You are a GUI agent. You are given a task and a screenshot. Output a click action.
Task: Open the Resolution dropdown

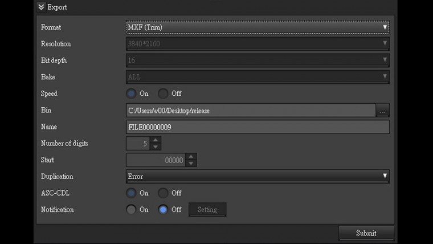[x=257, y=44]
